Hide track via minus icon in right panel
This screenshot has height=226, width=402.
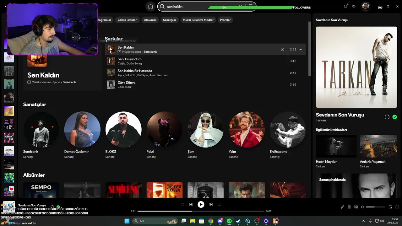point(387,117)
